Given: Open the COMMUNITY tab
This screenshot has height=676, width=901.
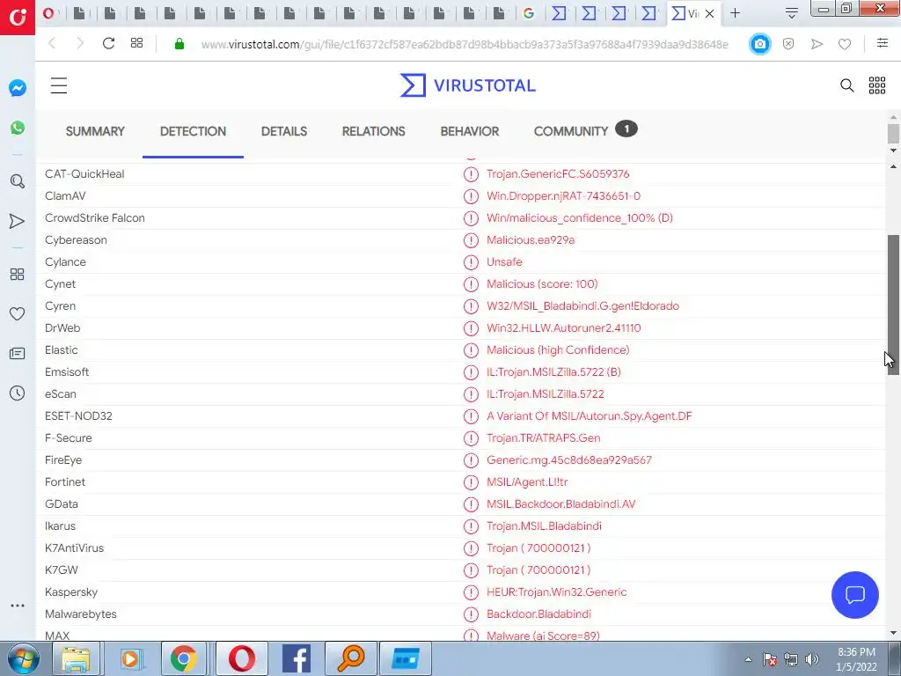Looking at the screenshot, I should coord(585,130).
